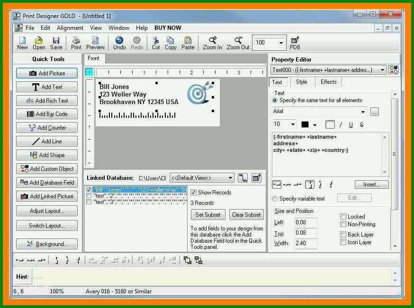Screen dimensions: 414x308
Task: Select left text alignment in Property Editor
Action: tap(277, 185)
